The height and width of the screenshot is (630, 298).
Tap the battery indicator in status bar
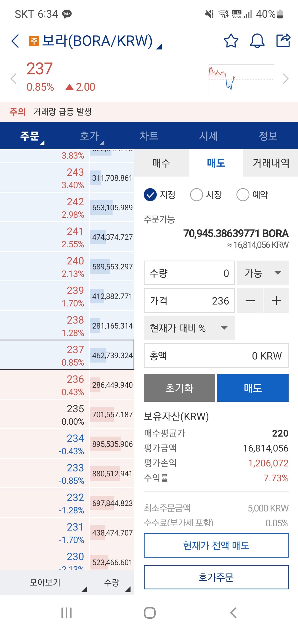[280, 14]
